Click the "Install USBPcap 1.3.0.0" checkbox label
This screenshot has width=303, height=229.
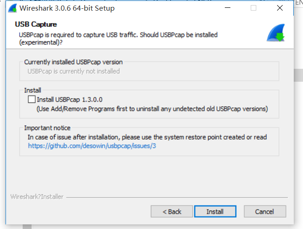(x=69, y=99)
